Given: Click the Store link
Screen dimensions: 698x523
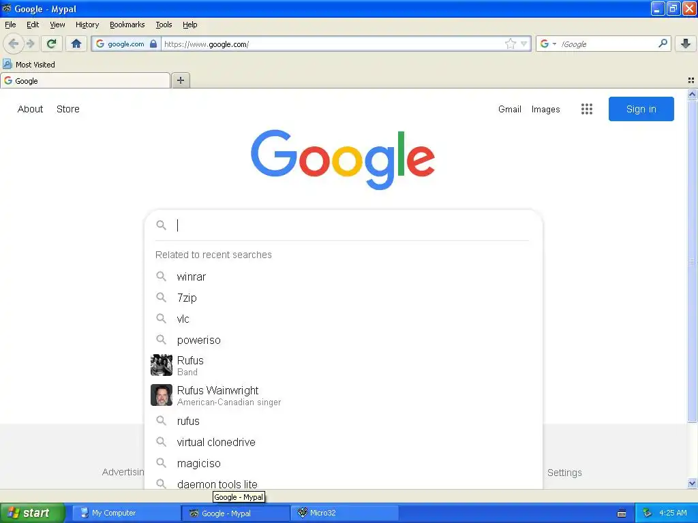Looking at the screenshot, I should tap(67, 109).
